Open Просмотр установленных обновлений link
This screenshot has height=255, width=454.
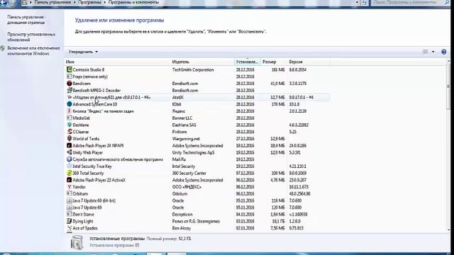tap(31, 37)
